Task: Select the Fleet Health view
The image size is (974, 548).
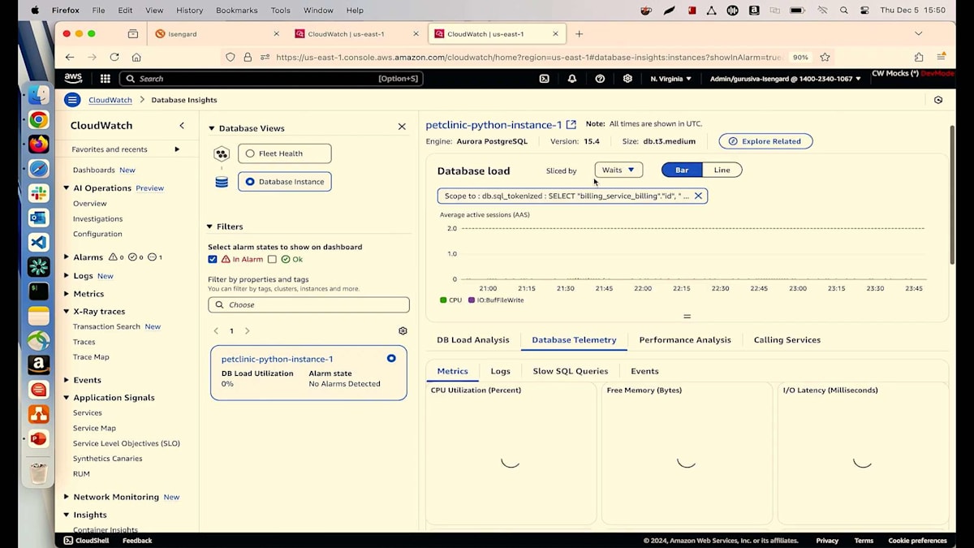Action: pyautogui.click(x=284, y=153)
